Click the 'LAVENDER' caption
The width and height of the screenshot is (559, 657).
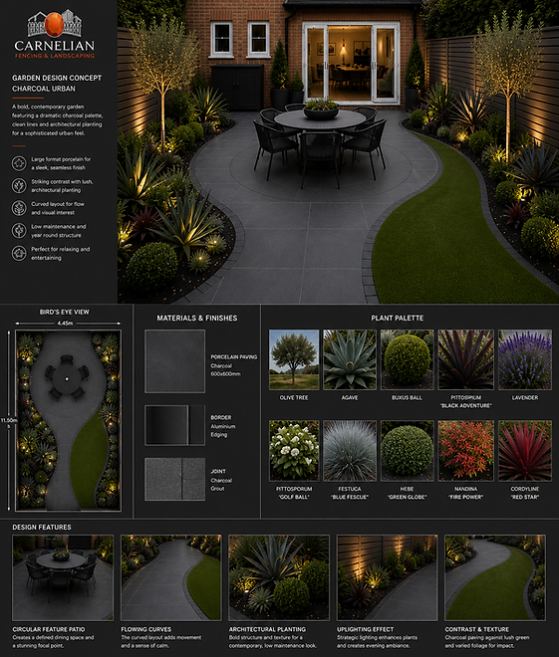[525, 397]
